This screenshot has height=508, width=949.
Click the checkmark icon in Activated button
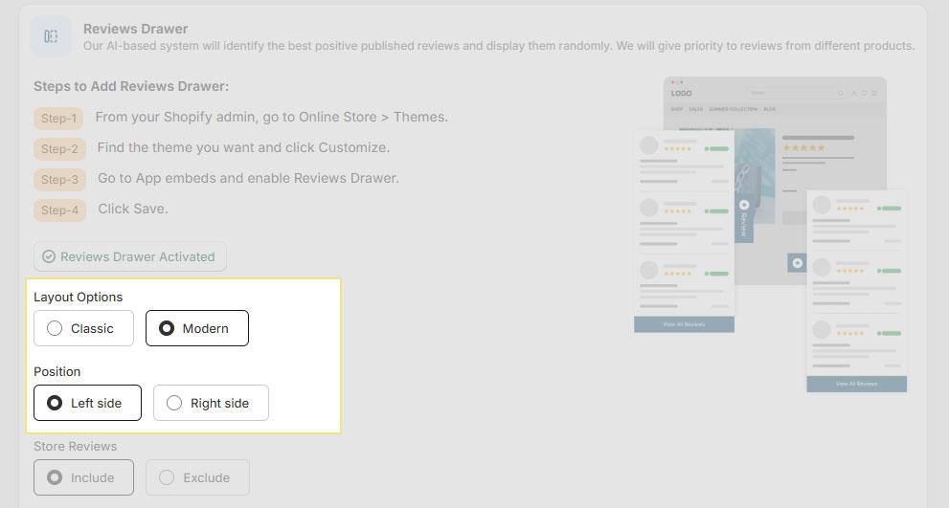point(49,256)
